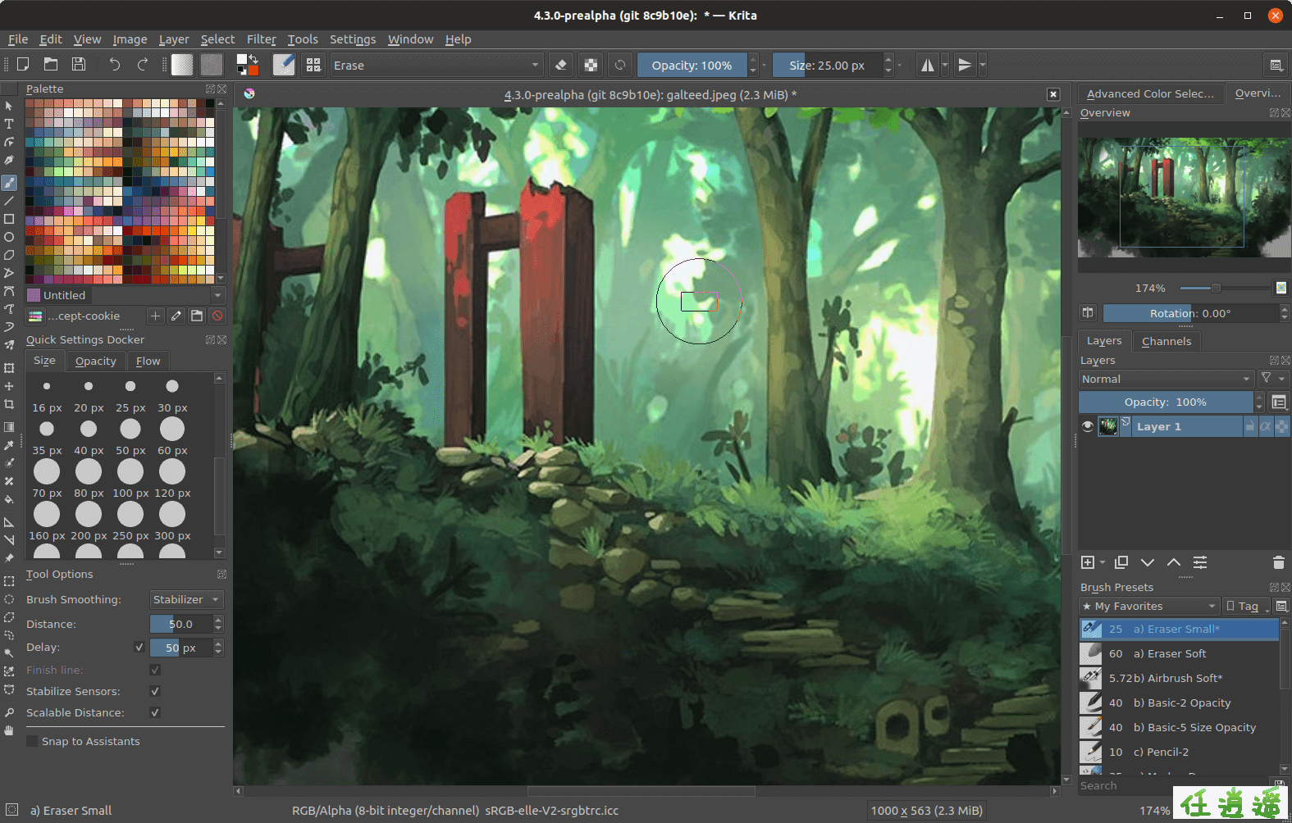Delete color from palette

click(217, 316)
